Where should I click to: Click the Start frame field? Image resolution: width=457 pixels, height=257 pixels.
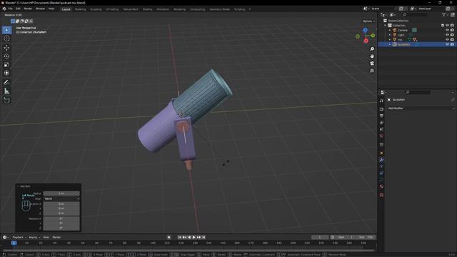point(346,237)
